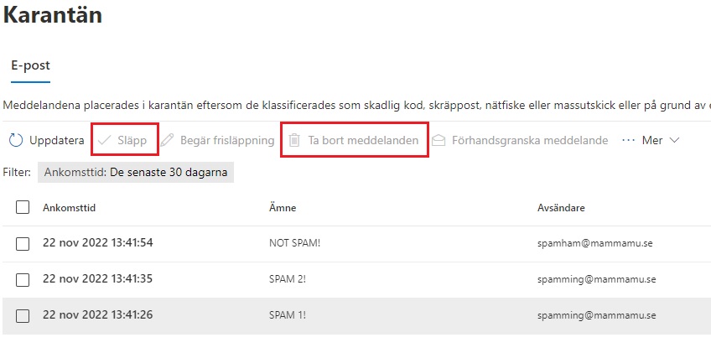This screenshot has height=353, width=711.
Task: Click the Uppdatera refresh icon
Action: coord(16,140)
